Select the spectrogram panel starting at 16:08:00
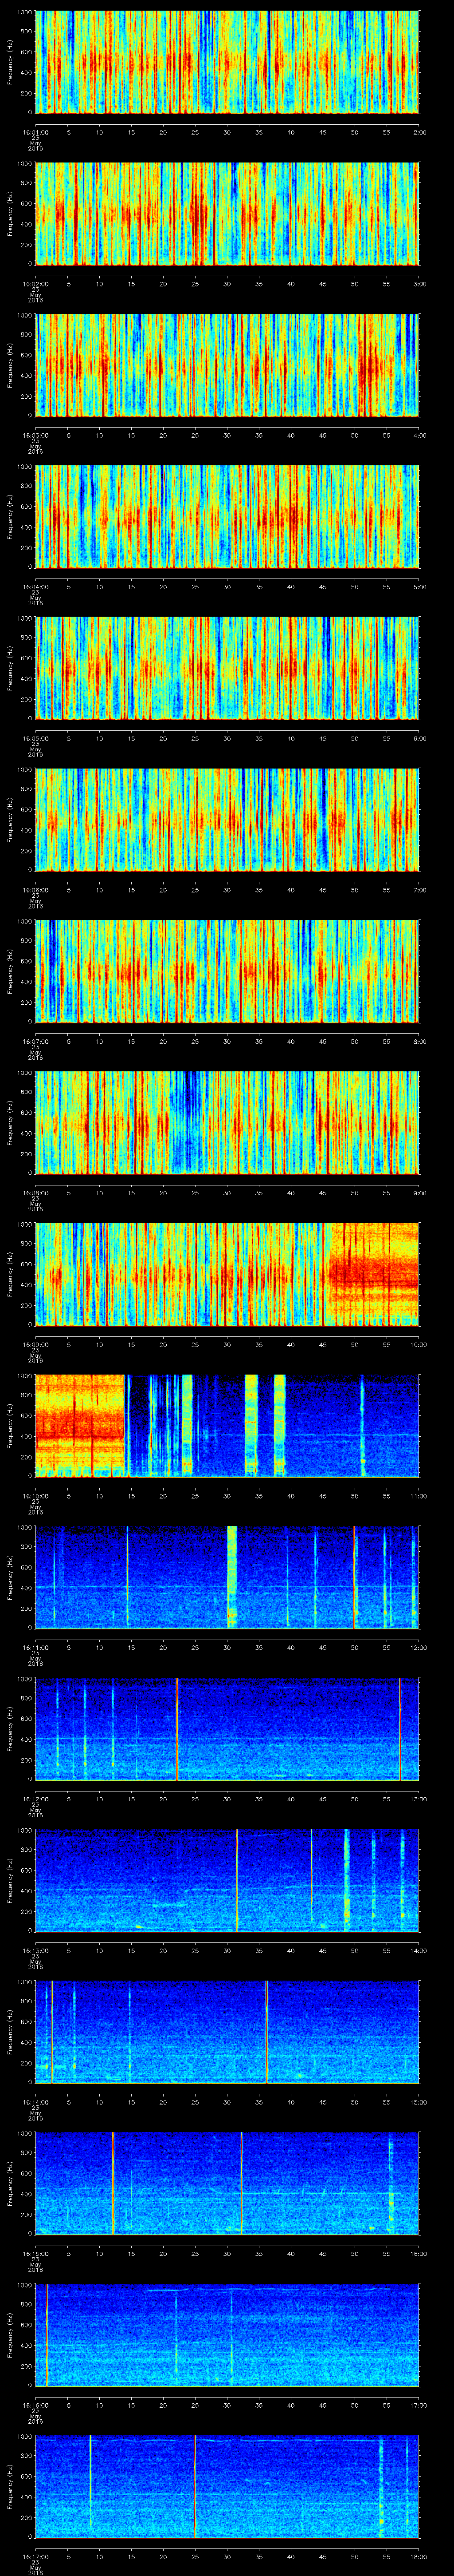Image resolution: width=454 pixels, height=2576 pixels. pyautogui.click(x=227, y=1122)
